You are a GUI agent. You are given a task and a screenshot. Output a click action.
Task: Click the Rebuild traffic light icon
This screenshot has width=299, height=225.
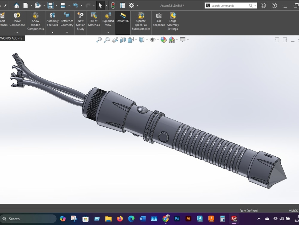click(x=113, y=5)
